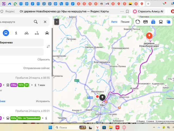
Task: Click the red dot marker near Уфа
Action: (x=97, y=97)
